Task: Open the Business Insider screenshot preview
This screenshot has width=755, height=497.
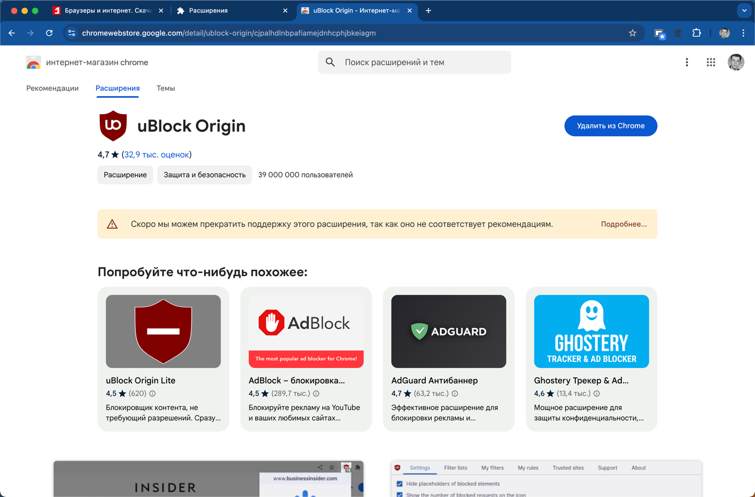Action: click(x=208, y=479)
